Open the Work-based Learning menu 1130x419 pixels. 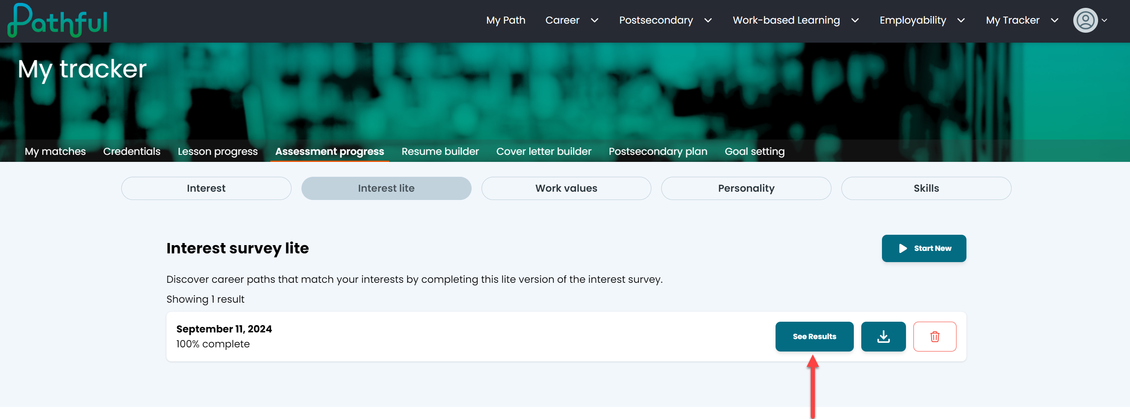click(x=786, y=20)
